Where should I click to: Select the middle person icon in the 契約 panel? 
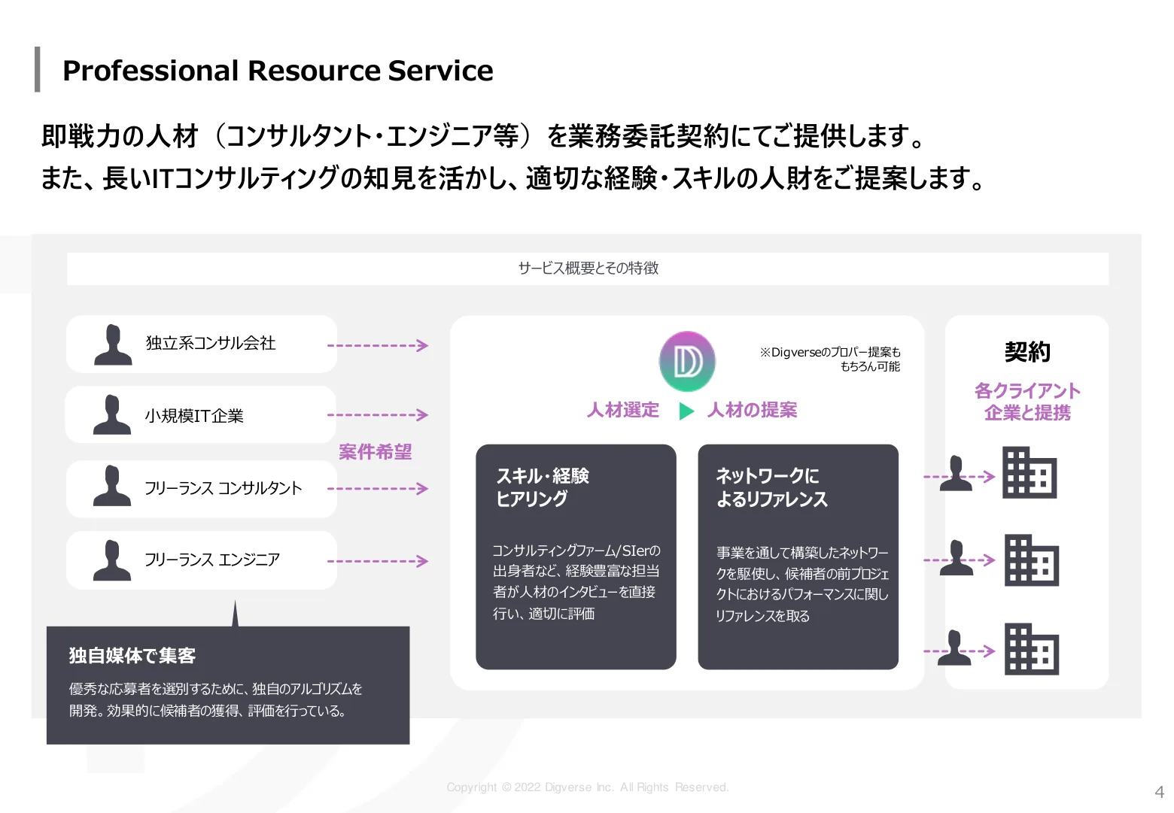click(957, 558)
